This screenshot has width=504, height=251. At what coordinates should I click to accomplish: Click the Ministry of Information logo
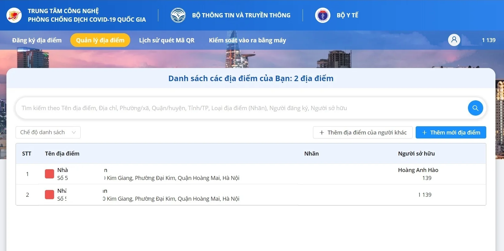(178, 15)
